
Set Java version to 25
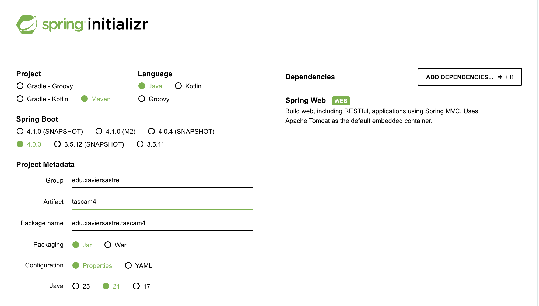76,286
